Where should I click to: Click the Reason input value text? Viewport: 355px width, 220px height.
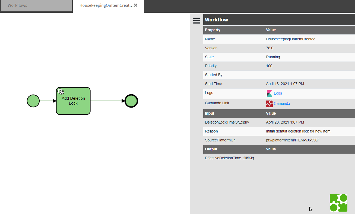[299, 131]
